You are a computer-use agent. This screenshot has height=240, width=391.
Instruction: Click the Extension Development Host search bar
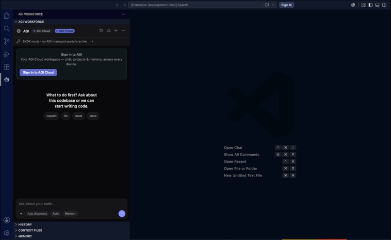195,5
